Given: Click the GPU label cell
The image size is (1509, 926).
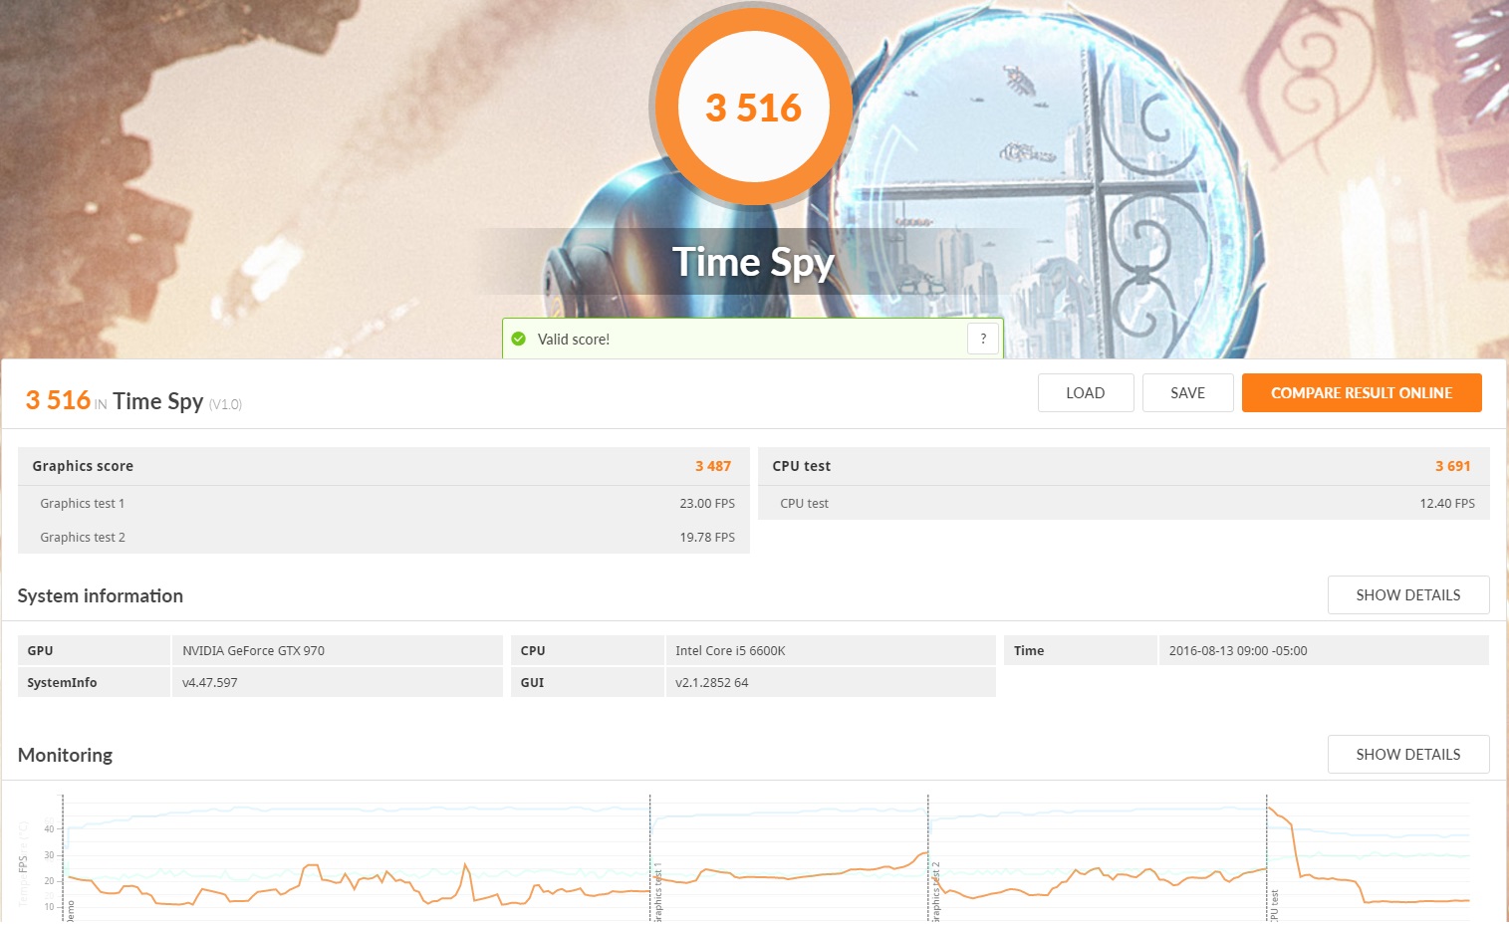Looking at the screenshot, I should [x=94, y=650].
